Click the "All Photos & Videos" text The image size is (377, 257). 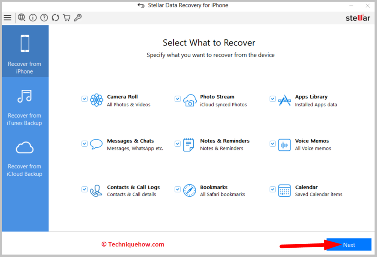[128, 105]
